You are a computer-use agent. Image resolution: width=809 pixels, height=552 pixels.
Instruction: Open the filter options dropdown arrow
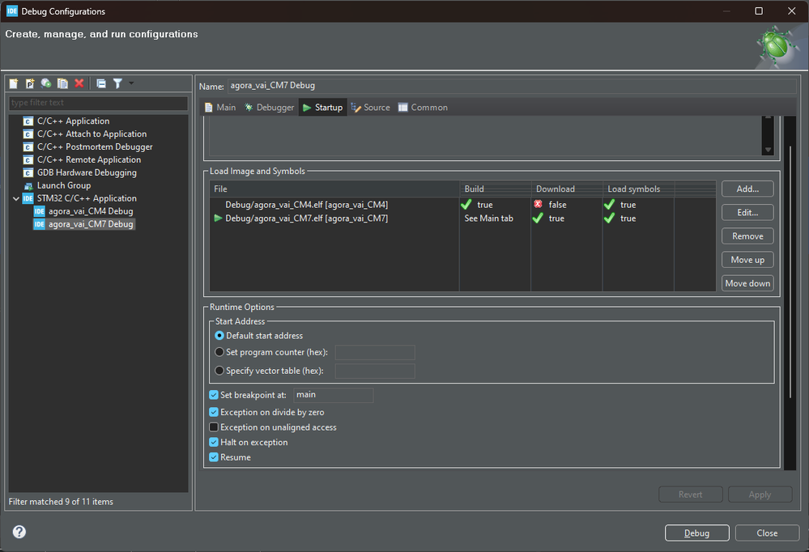[130, 83]
